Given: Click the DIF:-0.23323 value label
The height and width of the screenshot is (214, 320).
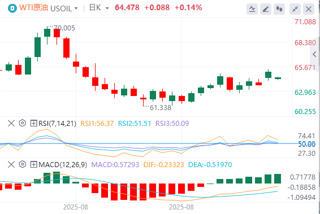Looking at the screenshot, I should point(163,165).
